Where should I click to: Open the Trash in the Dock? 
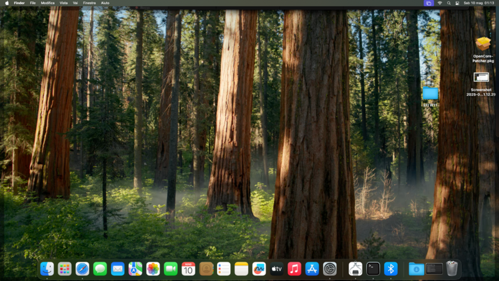click(x=452, y=269)
